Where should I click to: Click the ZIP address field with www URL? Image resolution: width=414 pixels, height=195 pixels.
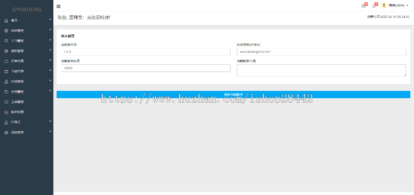(322, 52)
